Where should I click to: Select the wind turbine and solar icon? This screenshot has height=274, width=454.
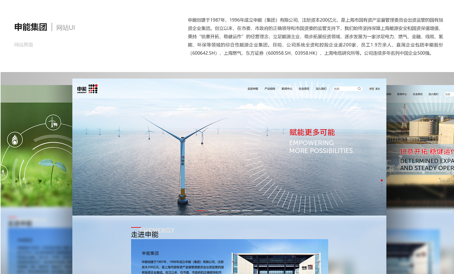53,122
